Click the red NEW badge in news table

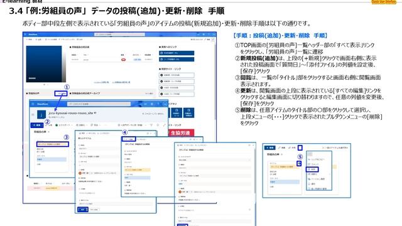pyautogui.click(x=123, y=60)
